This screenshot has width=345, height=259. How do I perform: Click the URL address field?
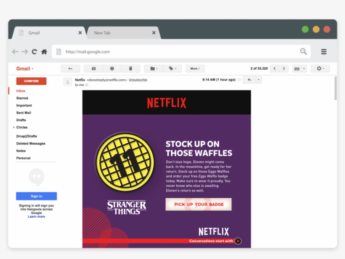(181, 52)
